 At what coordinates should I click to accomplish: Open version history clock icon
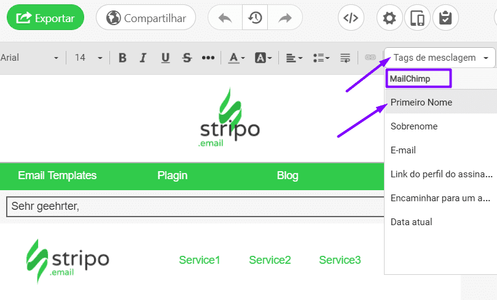click(x=255, y=18)
